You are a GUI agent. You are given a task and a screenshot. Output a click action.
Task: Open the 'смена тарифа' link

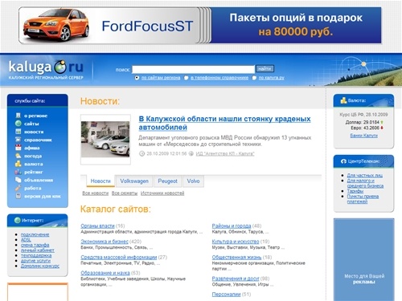tap(35, 245)
